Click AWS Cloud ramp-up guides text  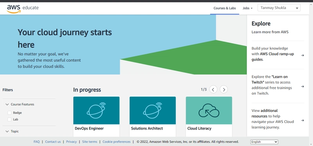(273, 57)
